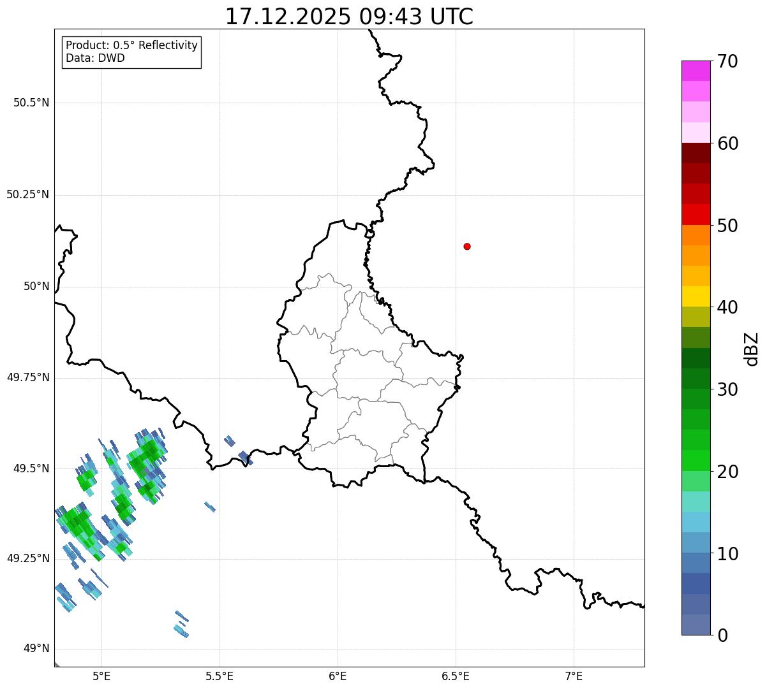
Task: Click the 49.5°N latitude label
Action: pyautogui.click(x=31, y=468)
